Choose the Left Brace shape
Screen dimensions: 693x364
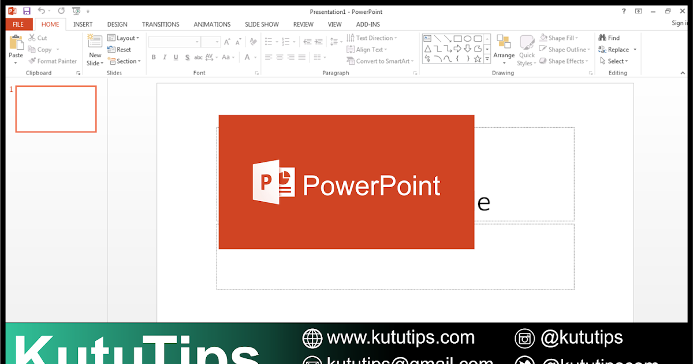[x=457, y=58]
